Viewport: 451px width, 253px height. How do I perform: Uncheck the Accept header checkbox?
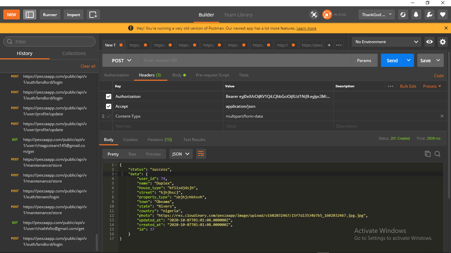[x=109, y=106]
